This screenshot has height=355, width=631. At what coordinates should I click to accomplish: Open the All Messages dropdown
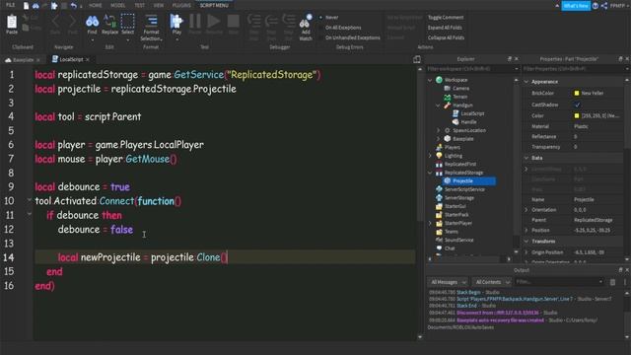tap(449, 282)
